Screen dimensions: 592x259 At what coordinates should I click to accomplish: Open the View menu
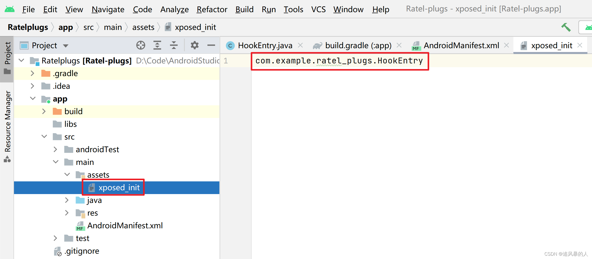(74, 9)
